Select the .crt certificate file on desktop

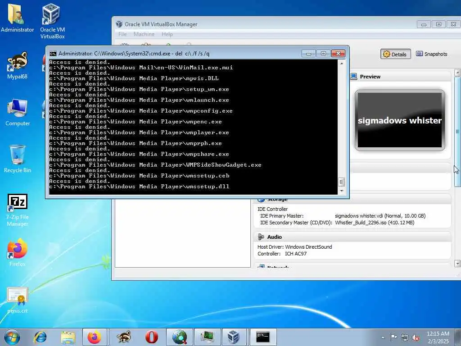18,300
